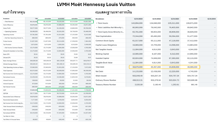Select the Treasury Shares Number label
This screenshot has width=218, height=122.
106,85
